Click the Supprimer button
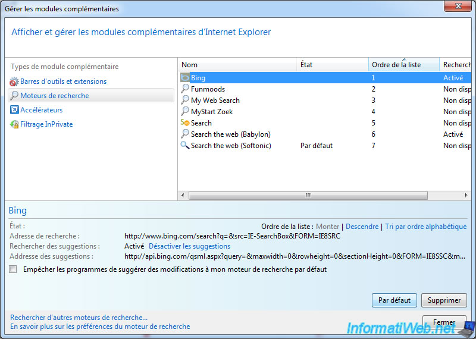Image resolution: width=476 pixels, height=339 pixels. [444, 300]
